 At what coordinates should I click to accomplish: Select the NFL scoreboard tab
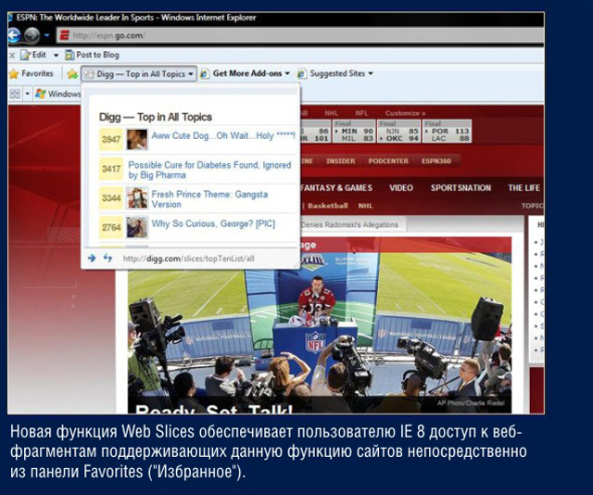point(361,113)
